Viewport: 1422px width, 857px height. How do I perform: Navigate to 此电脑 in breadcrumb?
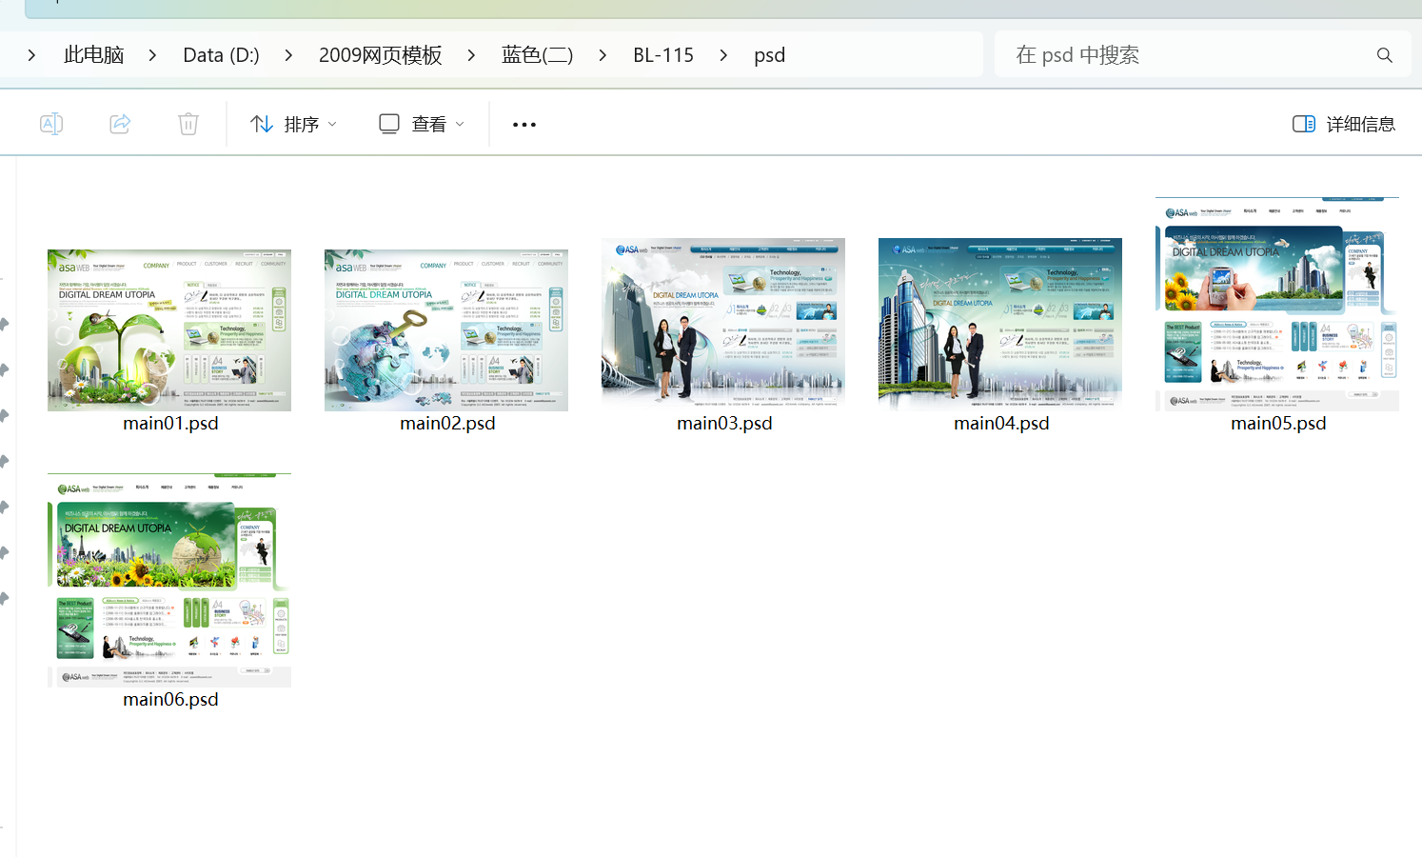pos(94,55)
